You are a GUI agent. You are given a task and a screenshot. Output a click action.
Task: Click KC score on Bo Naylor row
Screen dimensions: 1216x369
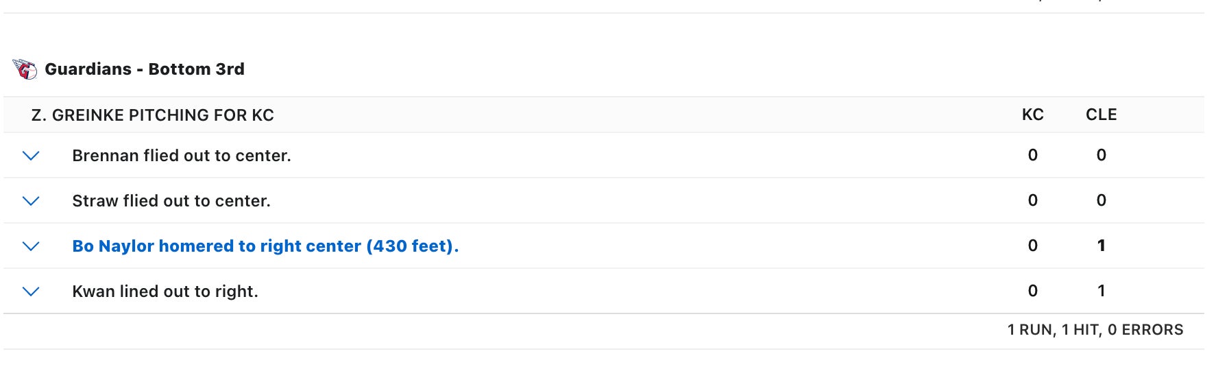pos(1032,246)
